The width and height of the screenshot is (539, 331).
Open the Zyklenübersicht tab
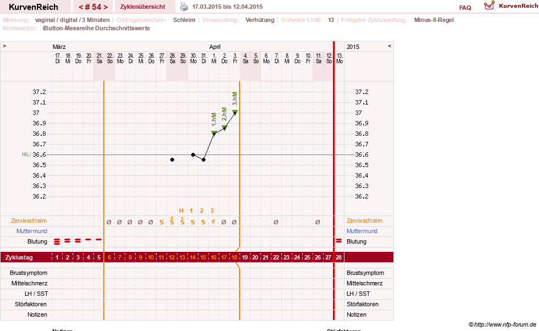coord(143,7)
